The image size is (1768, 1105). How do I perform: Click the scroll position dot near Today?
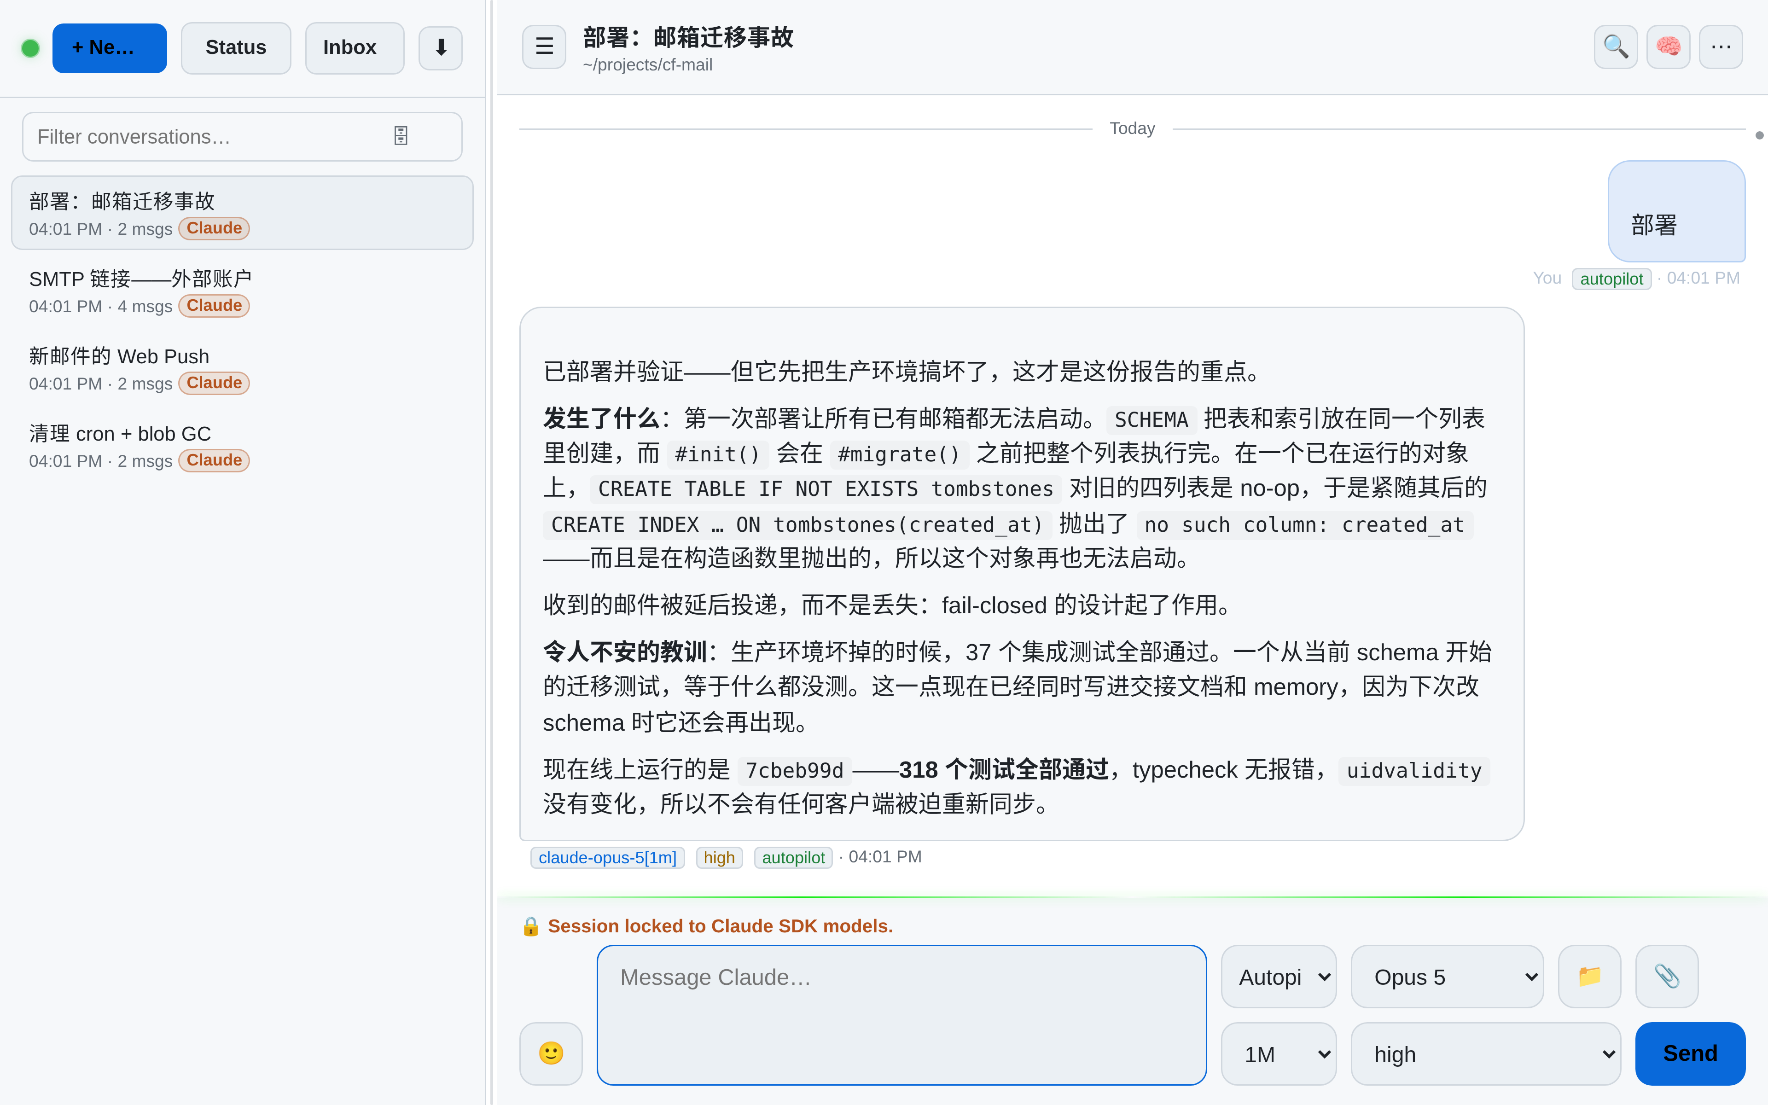click(1759, 135)
